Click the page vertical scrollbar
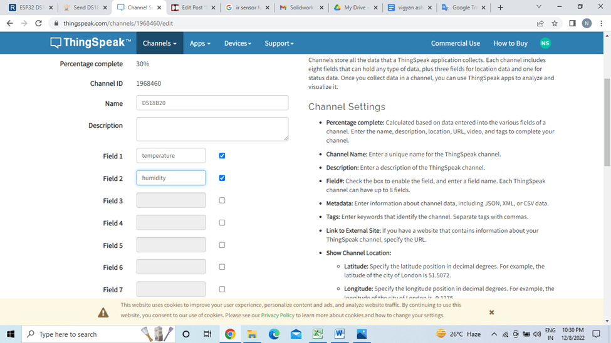 (607, 122)
